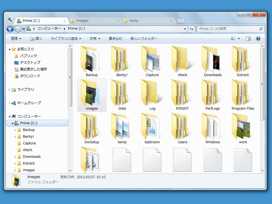The height and width of the screenshot is (204, 272).
Task: Expand the ライブラリ tree node
Action: (x=10, y=90)
